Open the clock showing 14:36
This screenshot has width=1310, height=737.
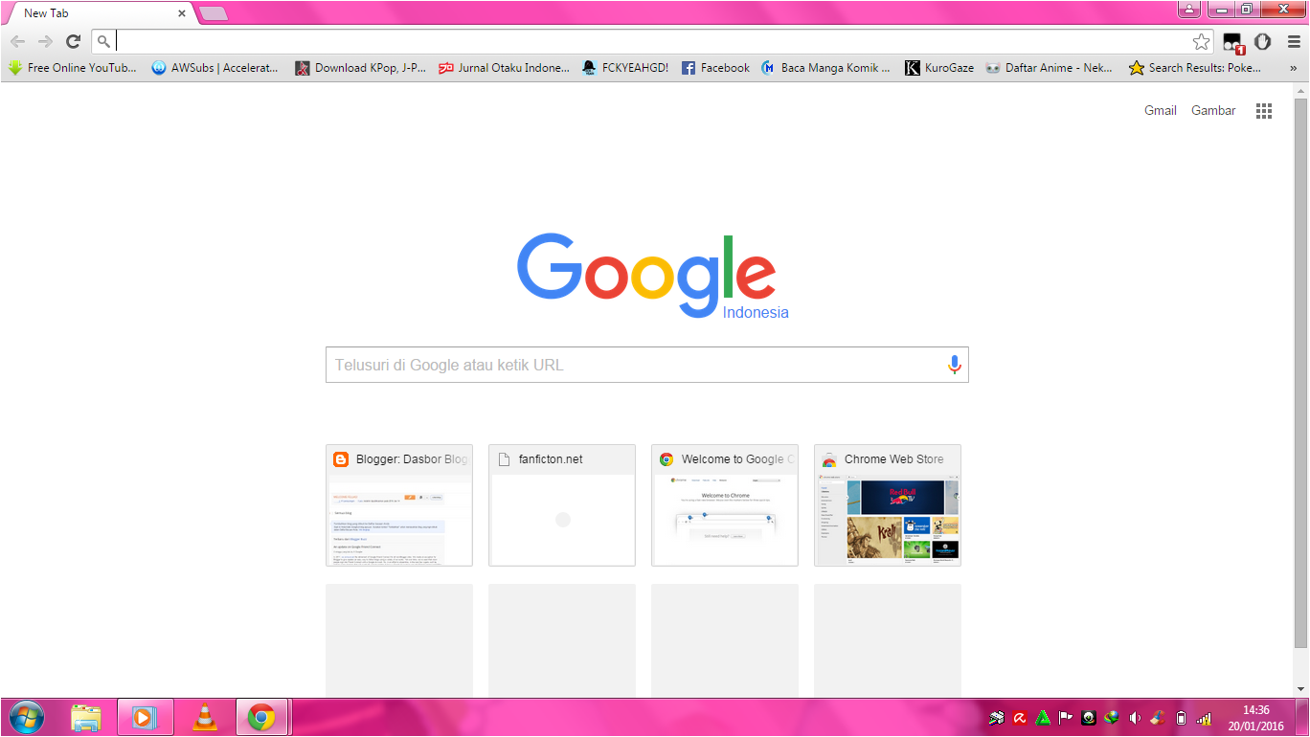click(1255, 718)
